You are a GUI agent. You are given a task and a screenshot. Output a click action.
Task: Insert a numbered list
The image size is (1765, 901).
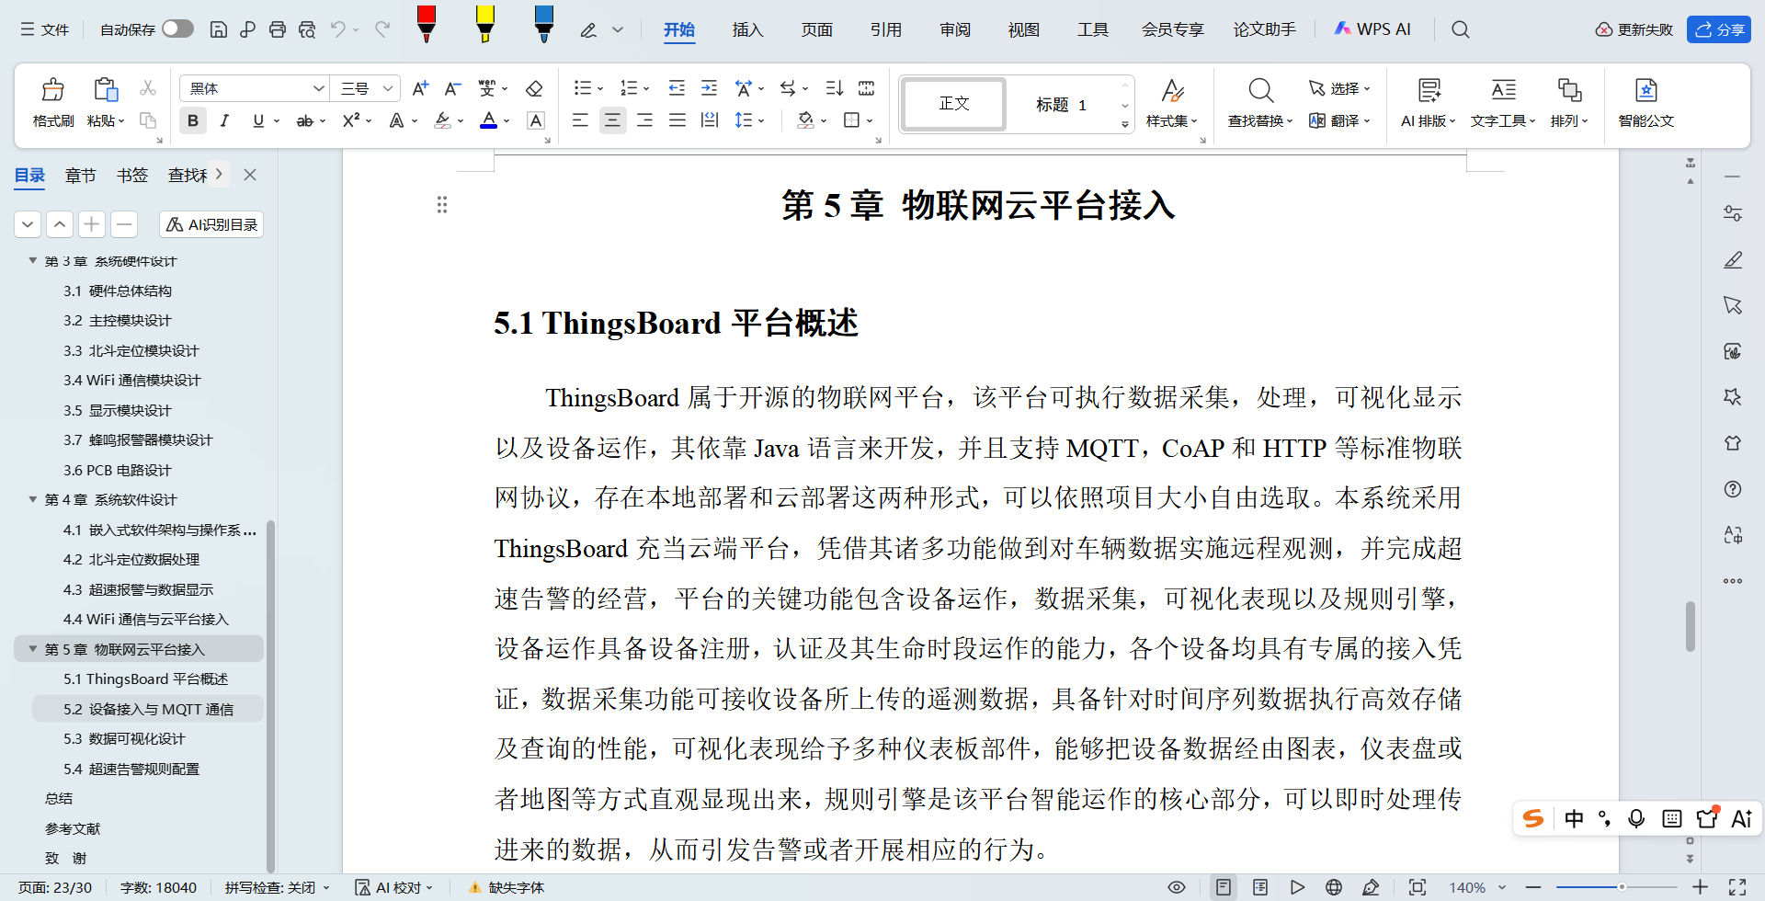629,88
